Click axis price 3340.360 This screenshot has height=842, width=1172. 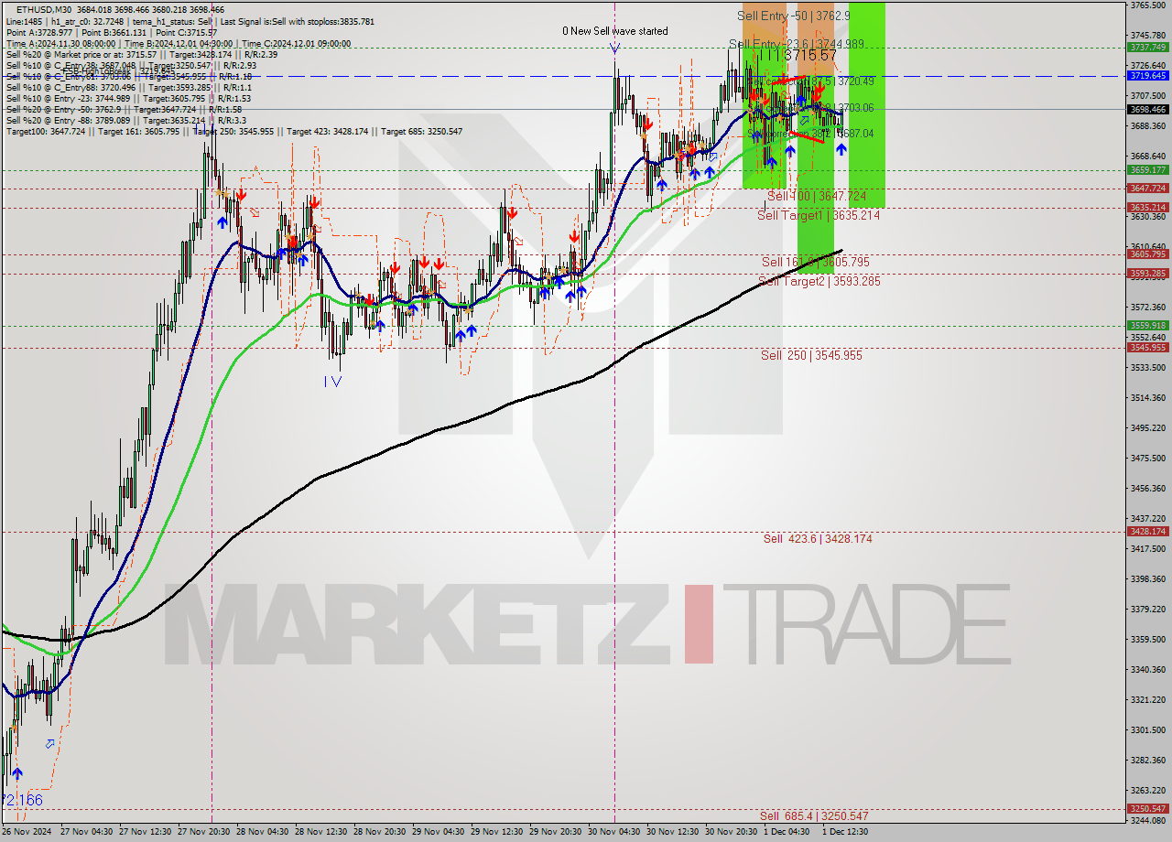click(1147, 670)
